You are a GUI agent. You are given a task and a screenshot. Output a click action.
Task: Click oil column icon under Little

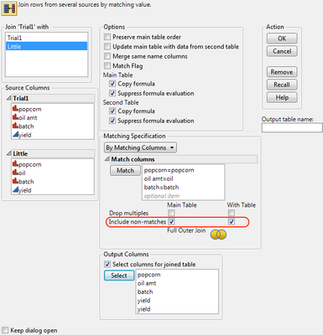click(15, 173)
